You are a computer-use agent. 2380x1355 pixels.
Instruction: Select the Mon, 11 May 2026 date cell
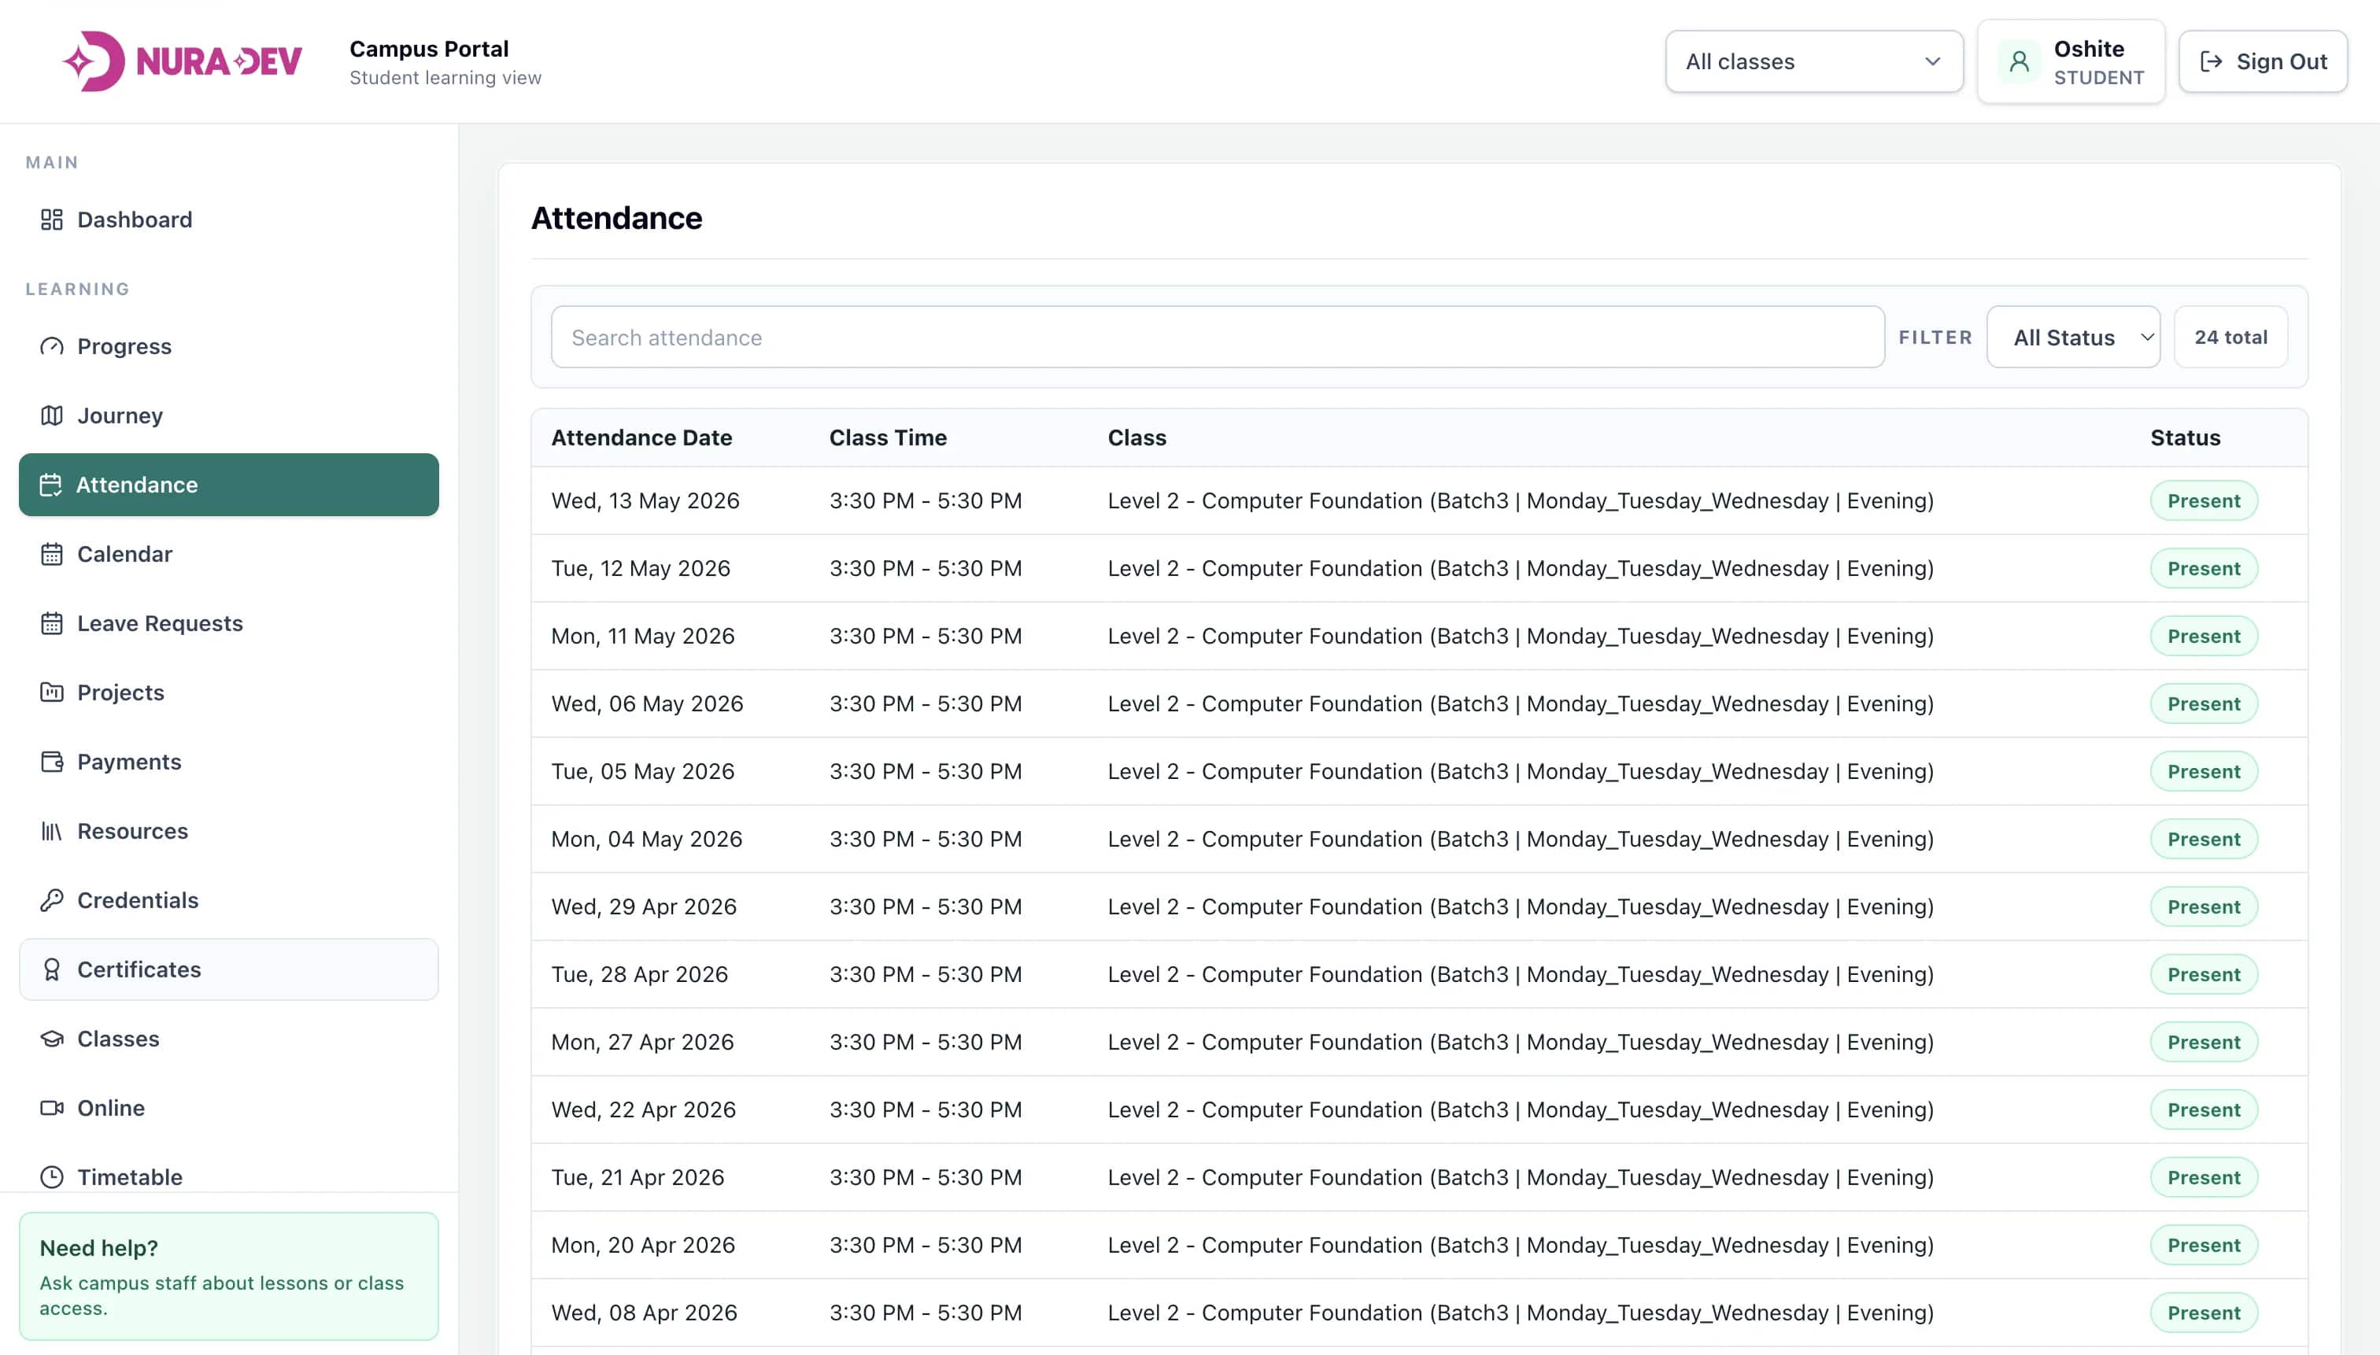tap(642, 637)
